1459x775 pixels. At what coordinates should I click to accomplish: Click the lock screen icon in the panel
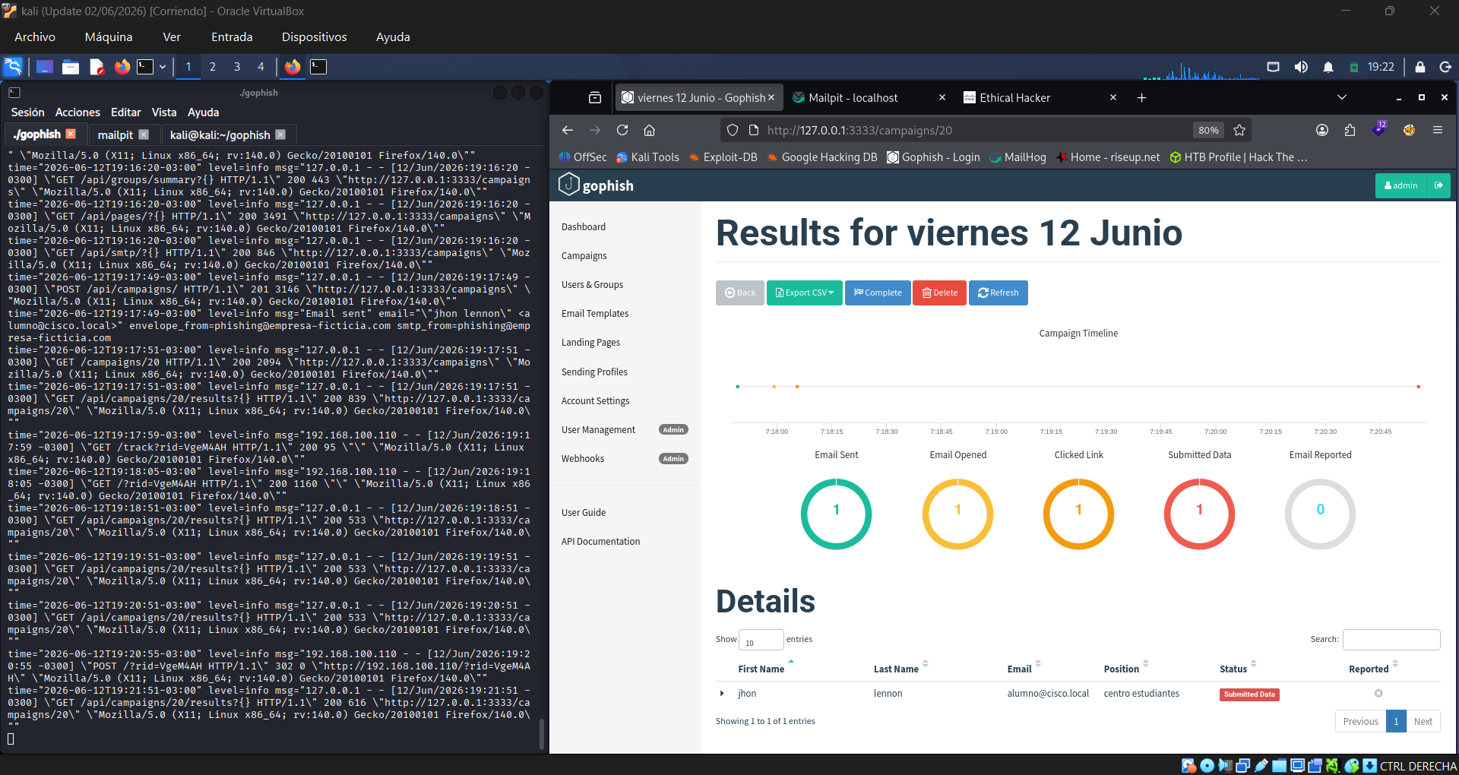[x=1419, y=67]
